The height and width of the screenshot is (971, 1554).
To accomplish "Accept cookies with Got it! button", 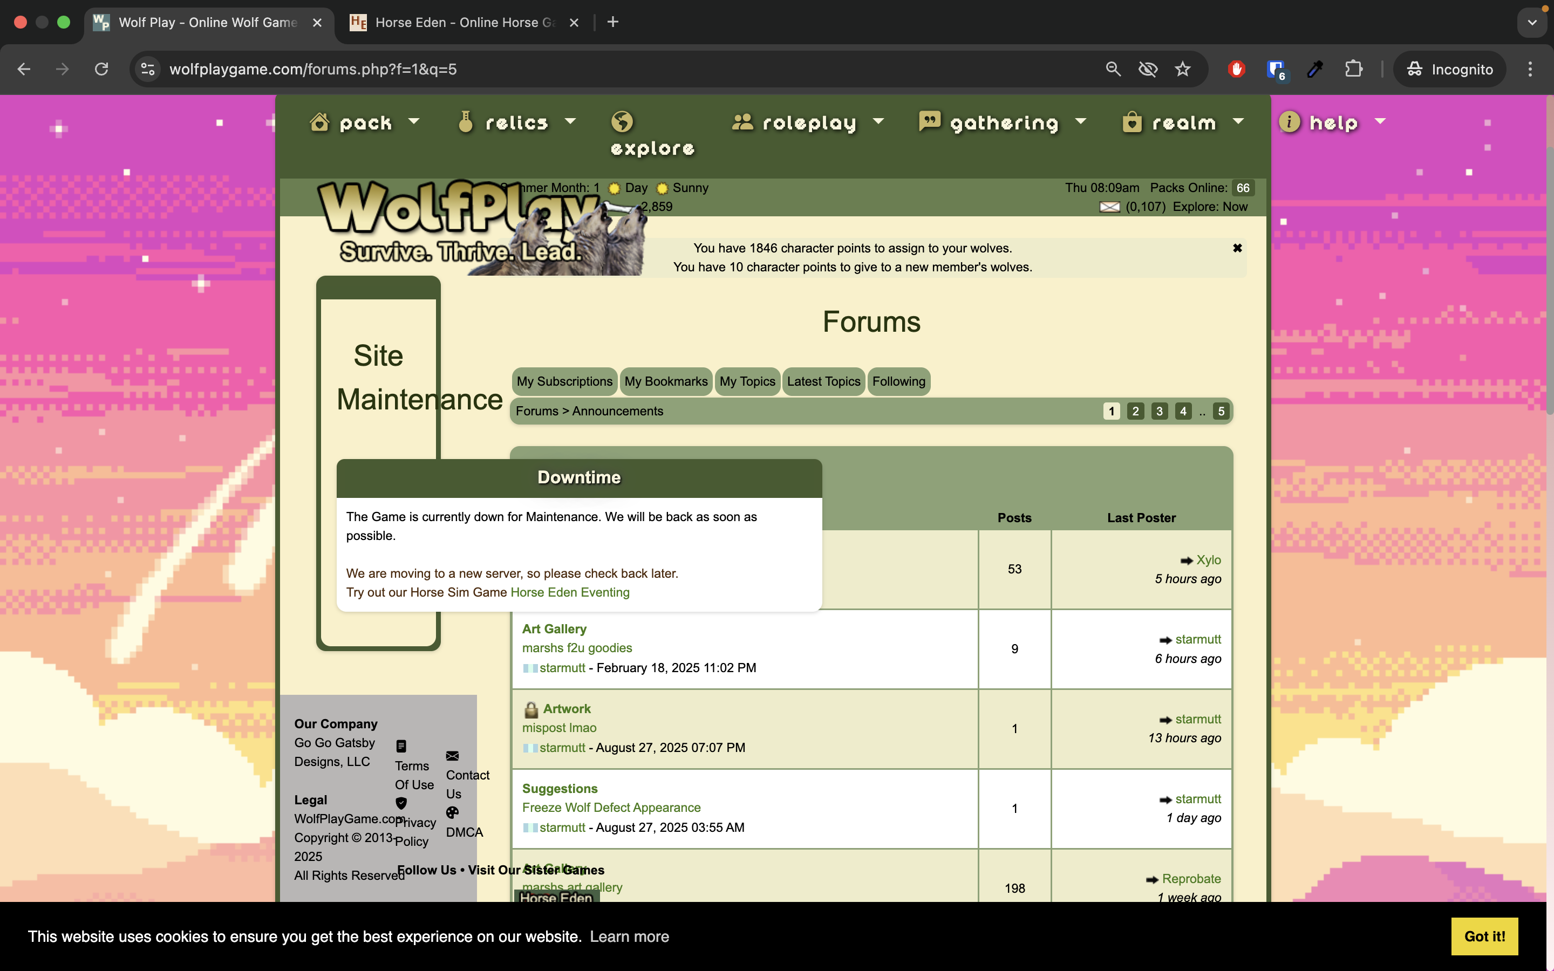I will tap(1484, 936).
